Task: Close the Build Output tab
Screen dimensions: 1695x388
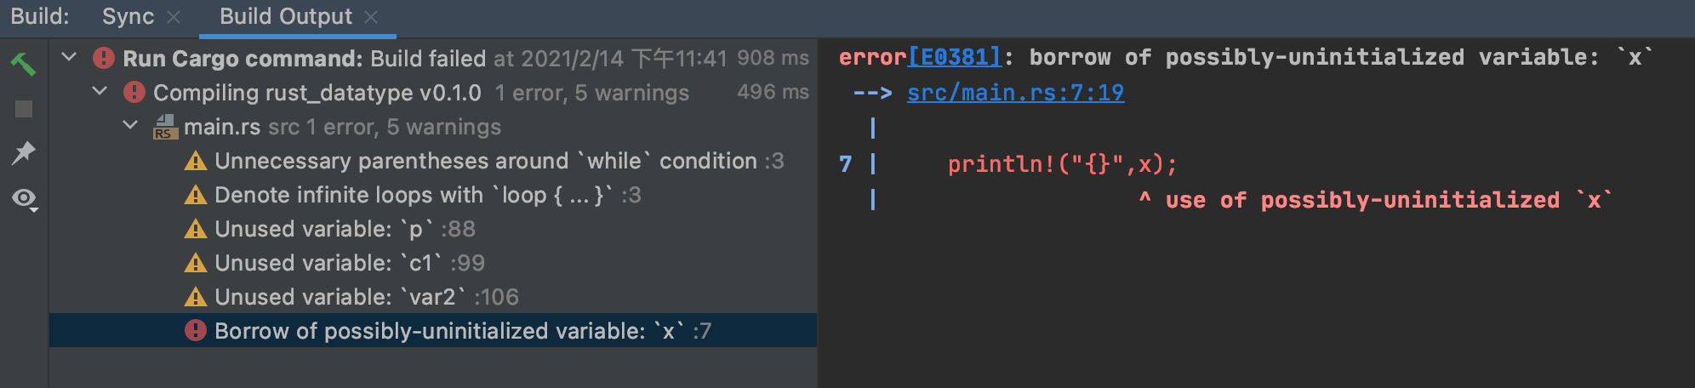Action: coord(371,17)
